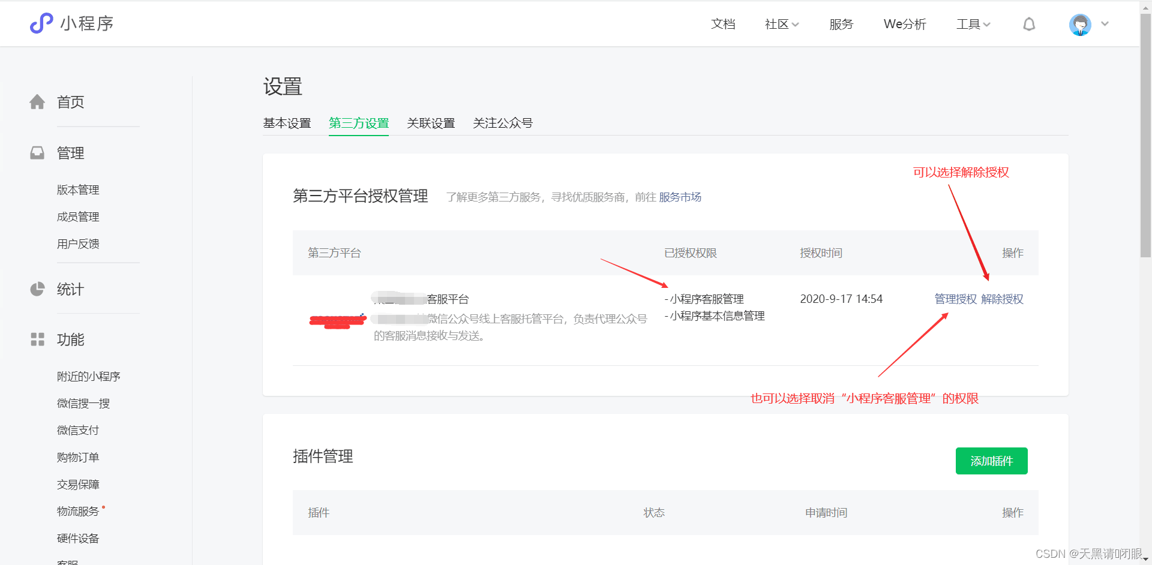Click the 添加插件 green button

pyautogui.click(x=991, y=461)
